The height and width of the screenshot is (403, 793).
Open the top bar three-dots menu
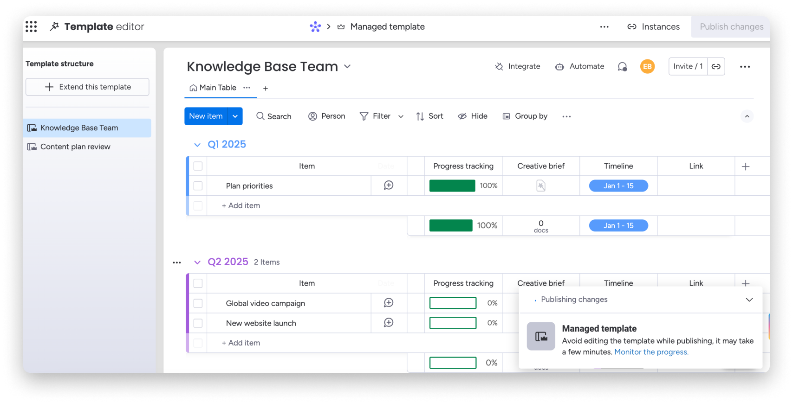click(x=604, y=27)
